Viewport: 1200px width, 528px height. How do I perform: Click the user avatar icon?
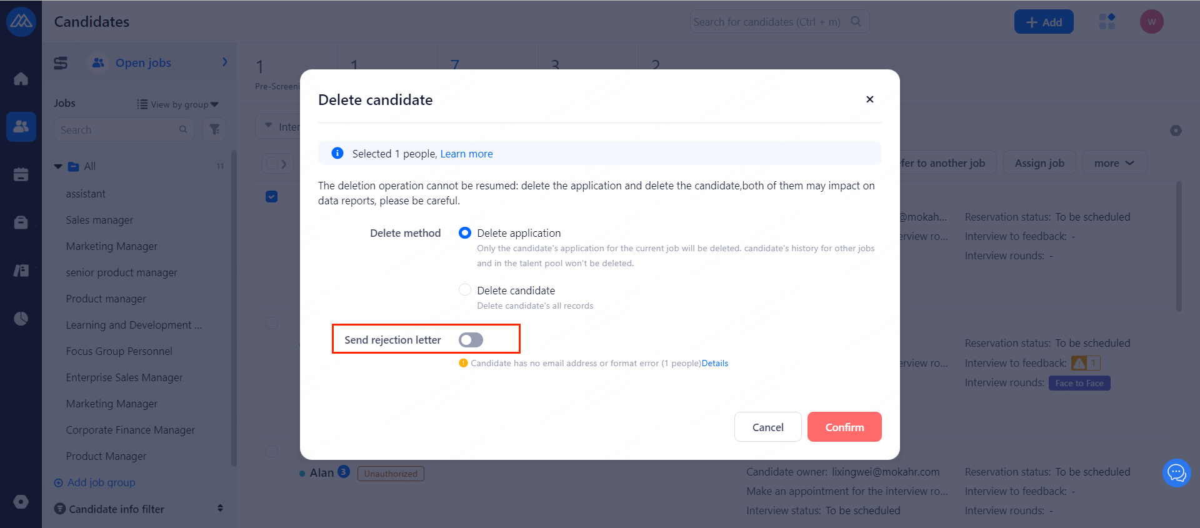coord(1151,22)
